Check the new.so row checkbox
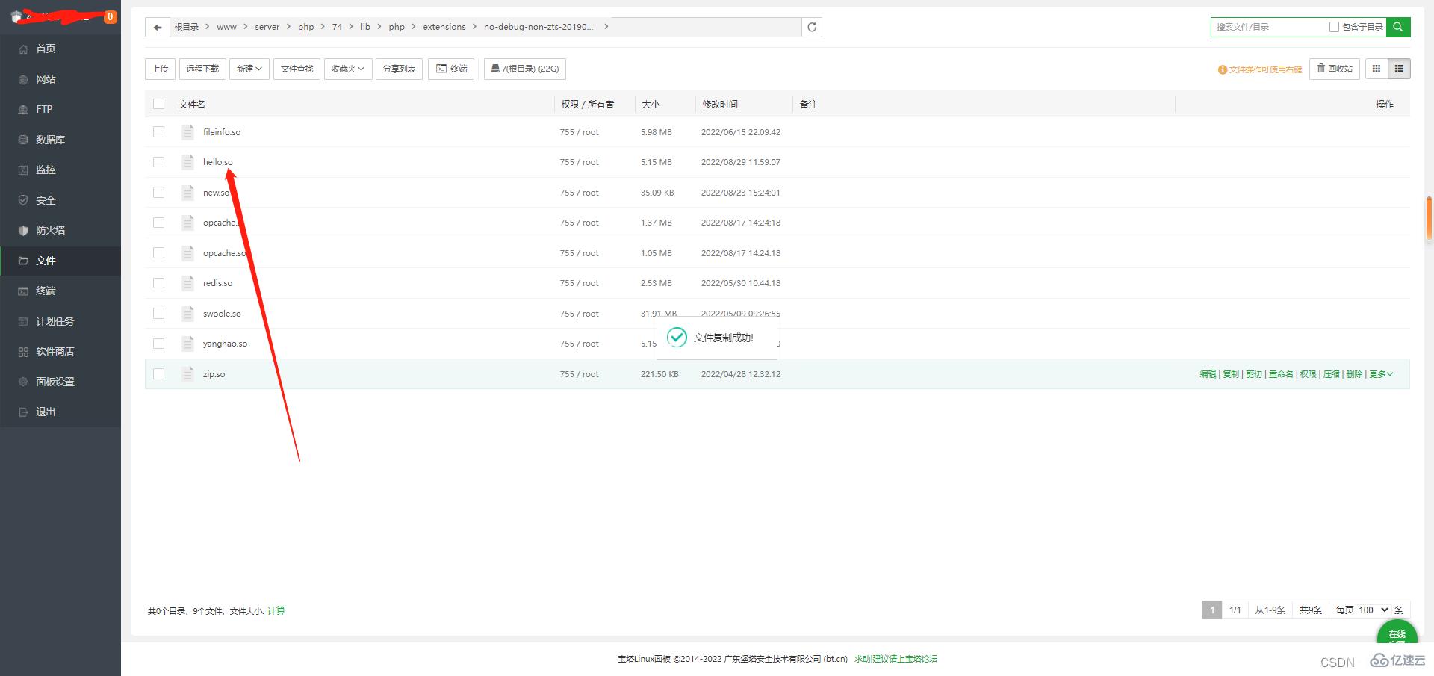Image resolution: width=1434 pixels, height=676 pixels. point(158,193)
